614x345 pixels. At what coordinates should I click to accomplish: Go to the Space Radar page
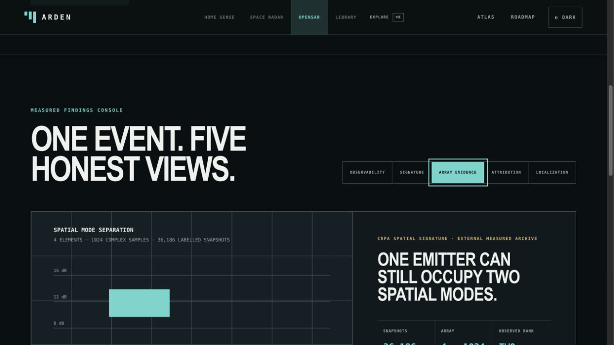point(266,17)
